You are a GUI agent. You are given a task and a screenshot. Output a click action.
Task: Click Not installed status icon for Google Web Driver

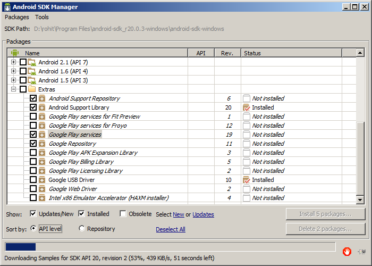pyautogui.click(x=247, y=189)
